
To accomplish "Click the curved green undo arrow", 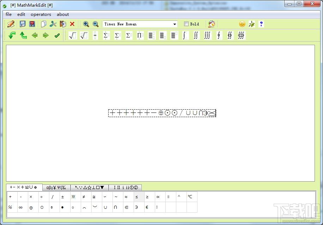I will click(x=12, y=35).
